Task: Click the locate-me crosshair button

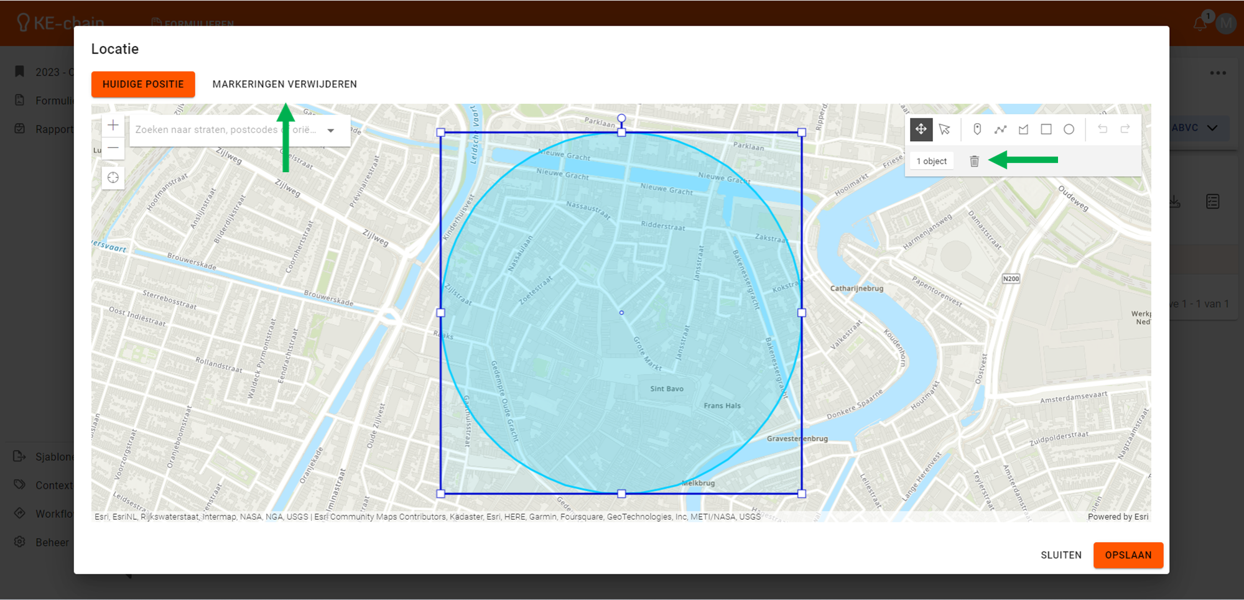Action: 113,178
